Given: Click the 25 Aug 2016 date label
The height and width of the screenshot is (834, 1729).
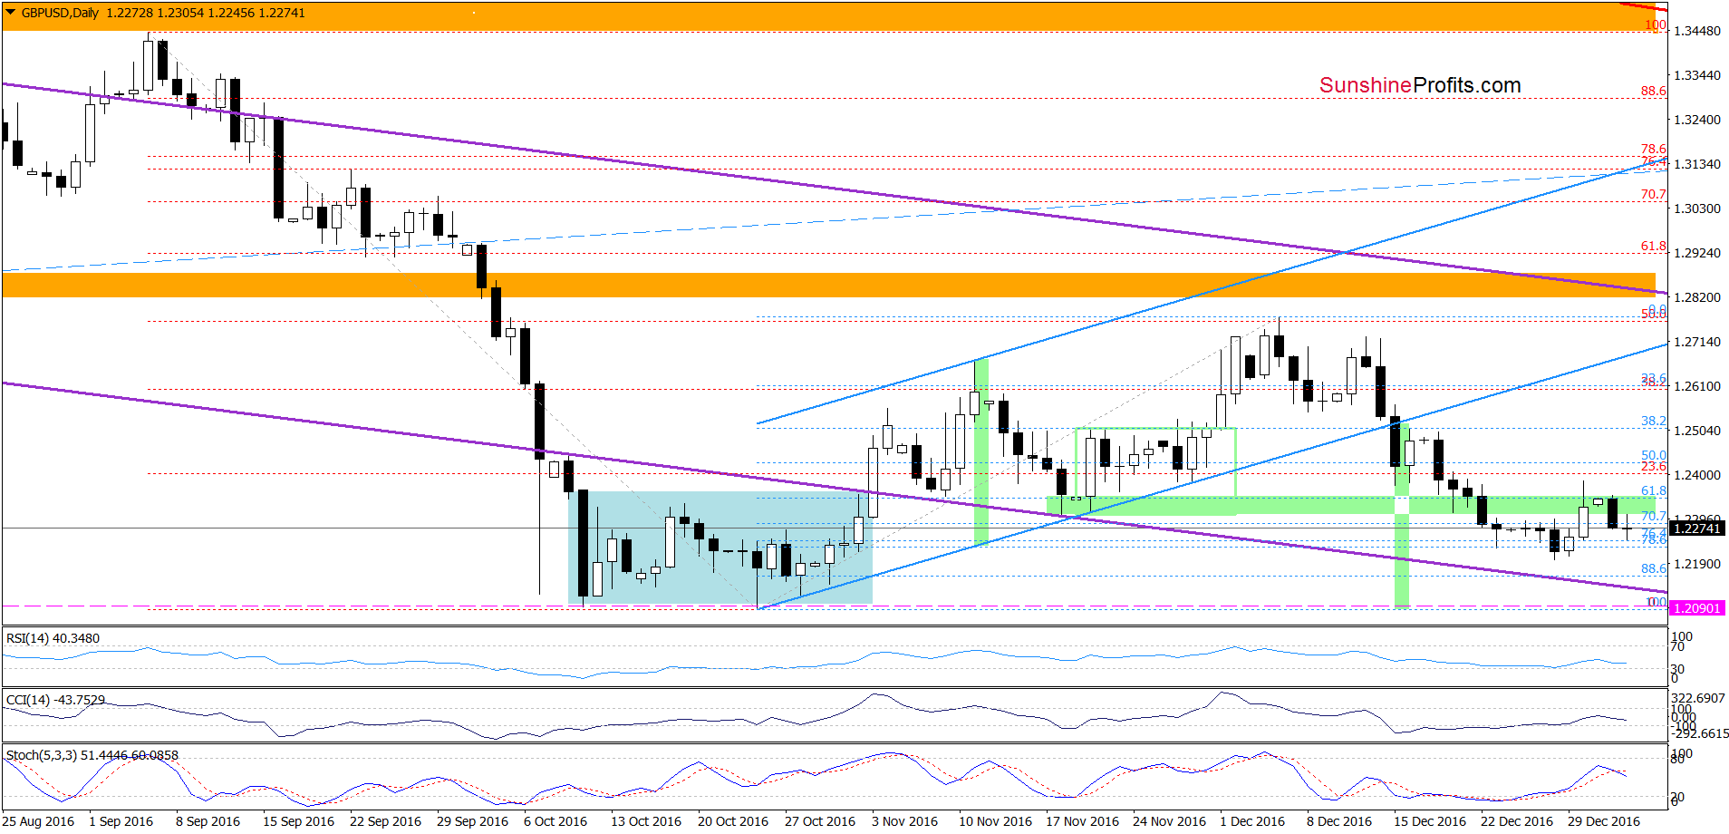Looking at the screenshot, I should pos(38,821).
